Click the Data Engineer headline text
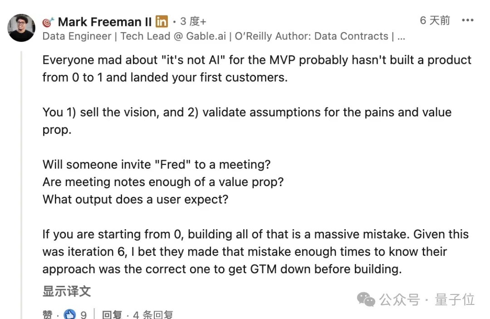The image size is (490, 319). (x=77, y=36)
